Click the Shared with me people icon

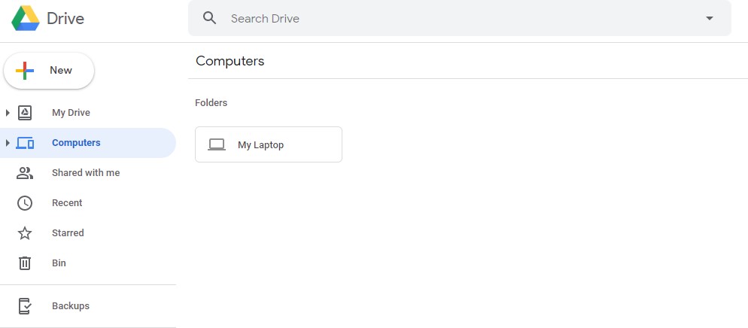click(x=25, y=173)
